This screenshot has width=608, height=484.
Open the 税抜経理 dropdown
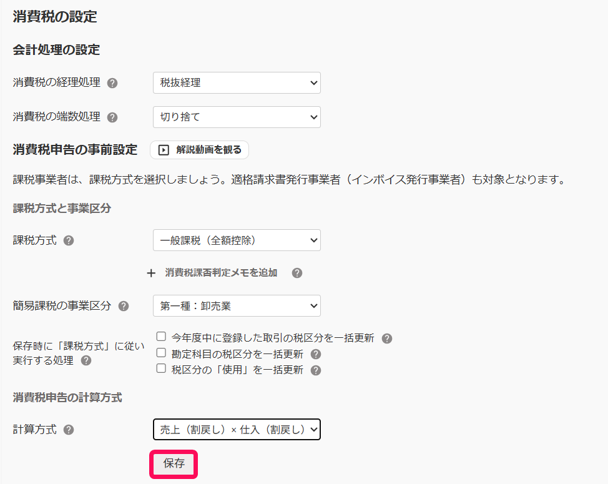click(x=237, y=82)
